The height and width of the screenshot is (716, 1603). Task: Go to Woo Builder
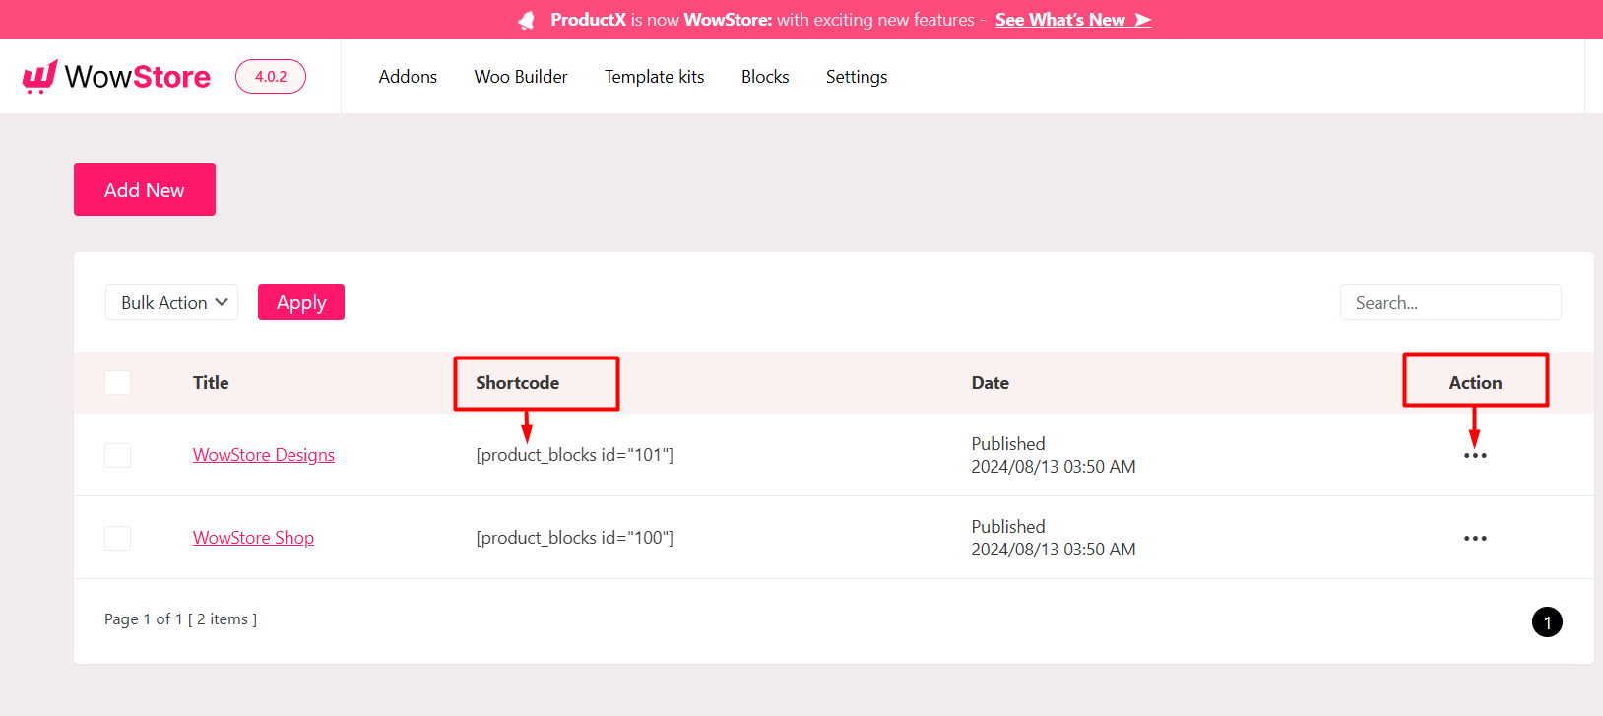coord(521,77)
